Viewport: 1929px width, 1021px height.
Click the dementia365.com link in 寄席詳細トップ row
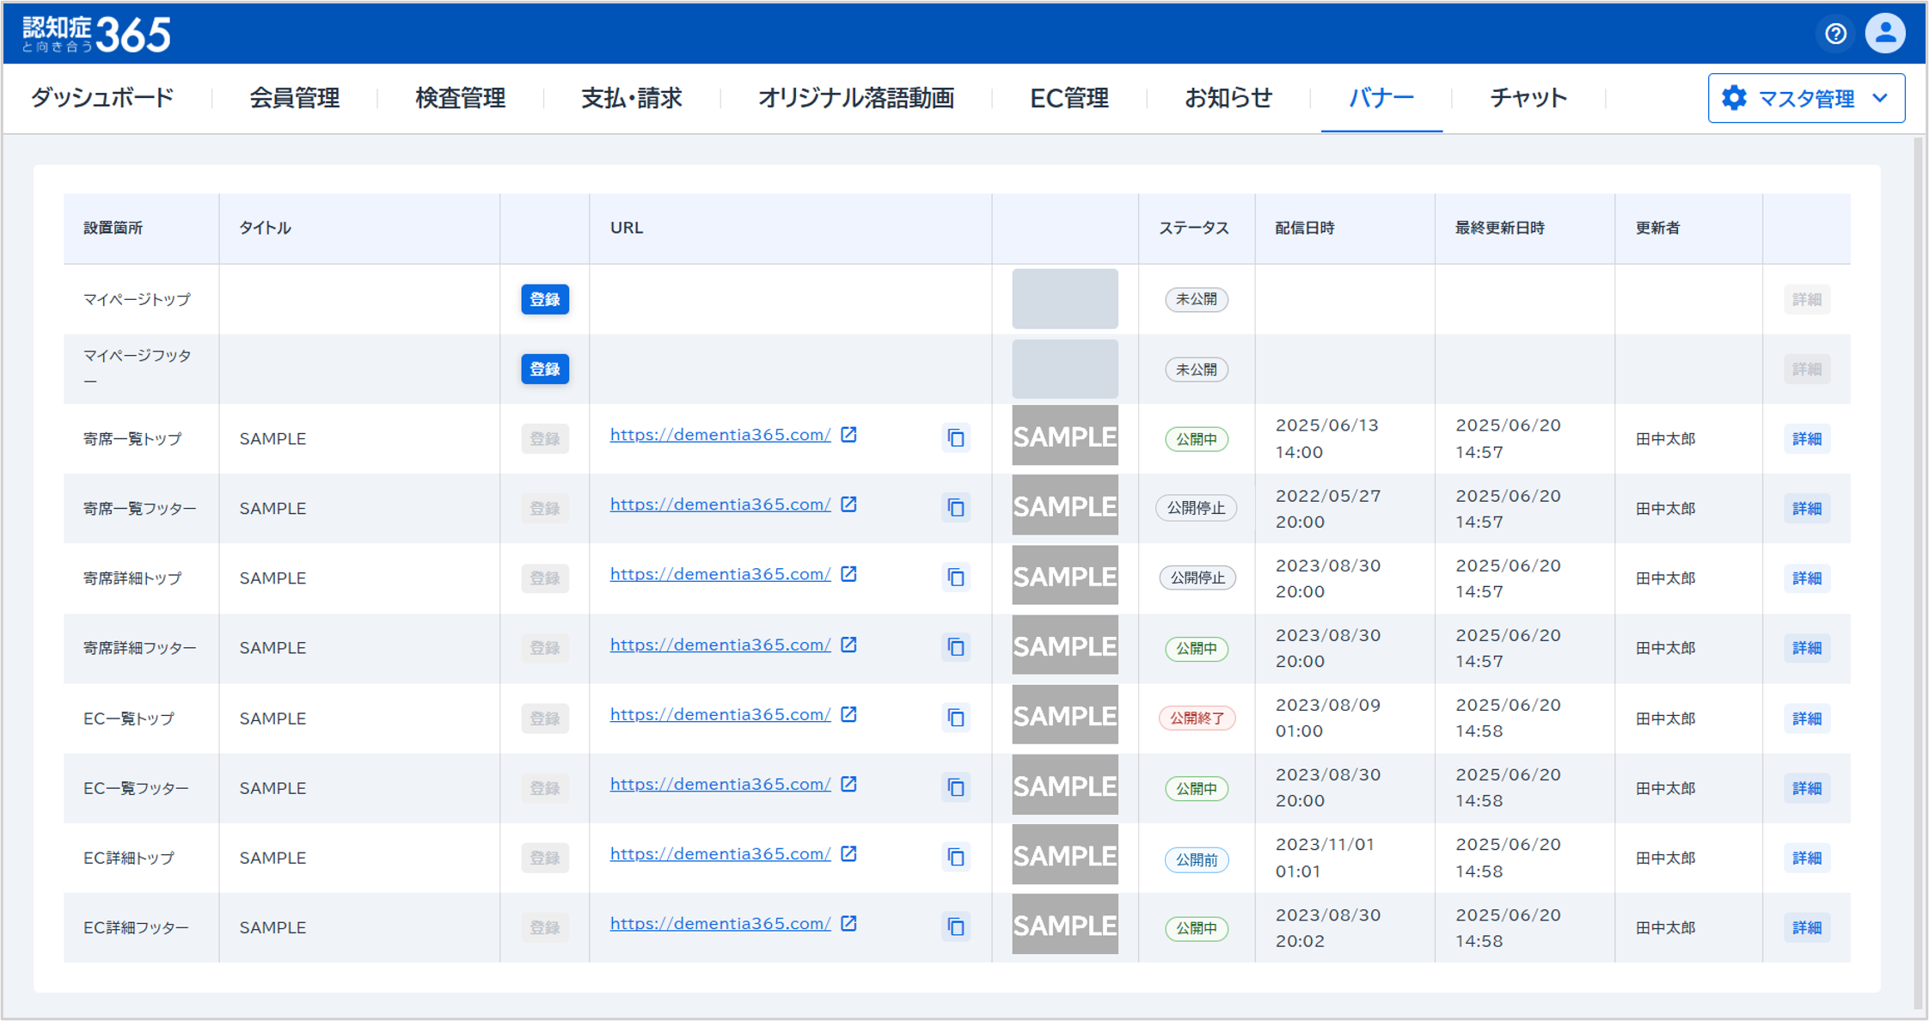tap(720, 574)
